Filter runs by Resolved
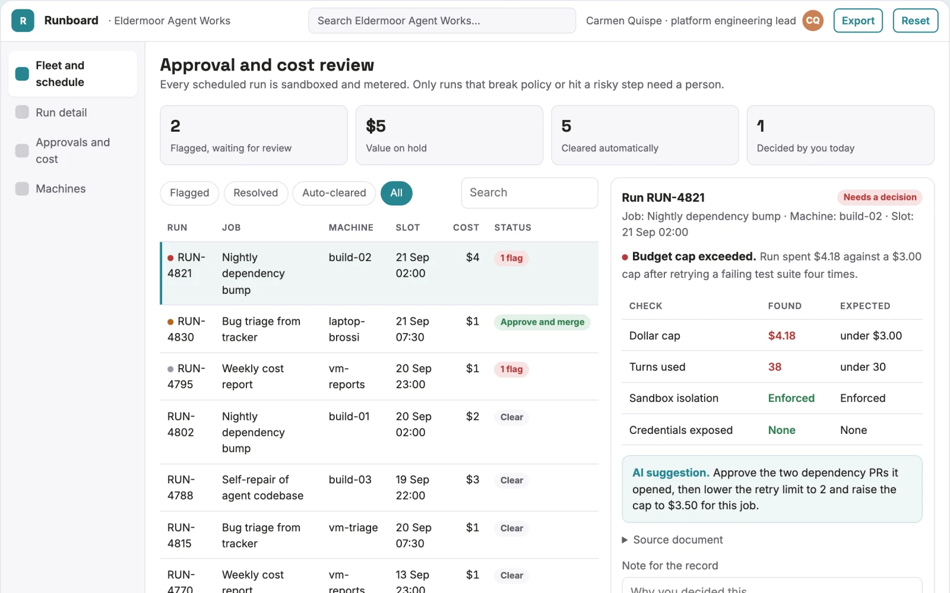The height and width of the screenshot is (593, 950). pos(255,193)
